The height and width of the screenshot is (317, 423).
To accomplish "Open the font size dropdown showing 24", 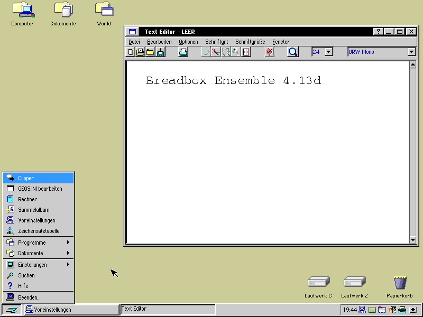I will coord(329,52).
